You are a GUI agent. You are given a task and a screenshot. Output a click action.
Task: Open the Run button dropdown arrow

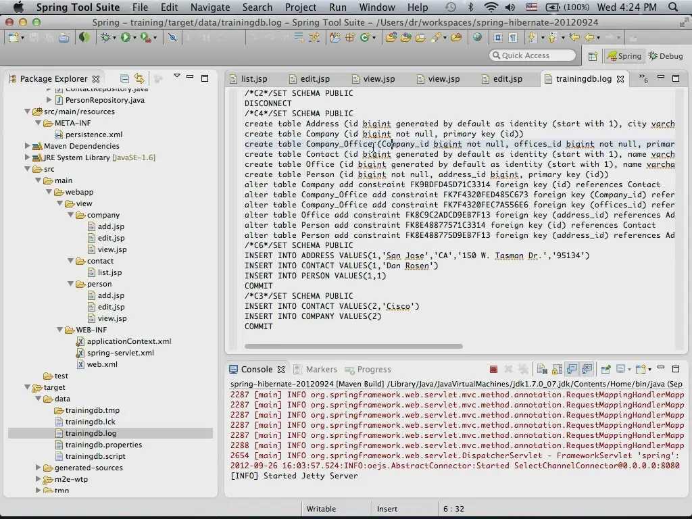(x=134, y=38)
